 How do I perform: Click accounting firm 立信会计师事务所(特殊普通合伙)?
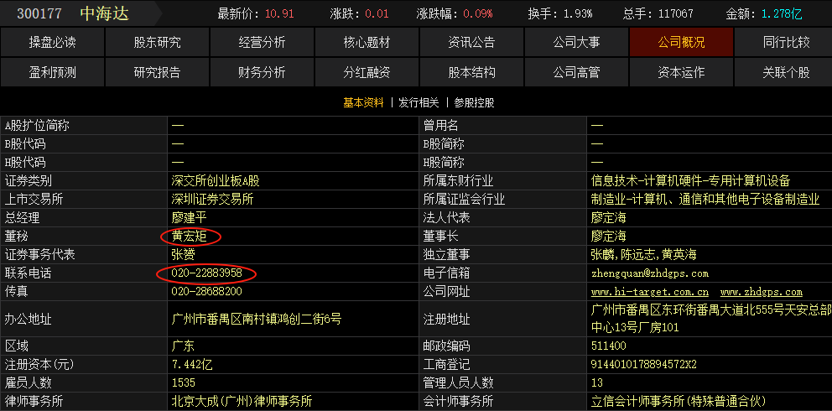[x=679, y=401]
